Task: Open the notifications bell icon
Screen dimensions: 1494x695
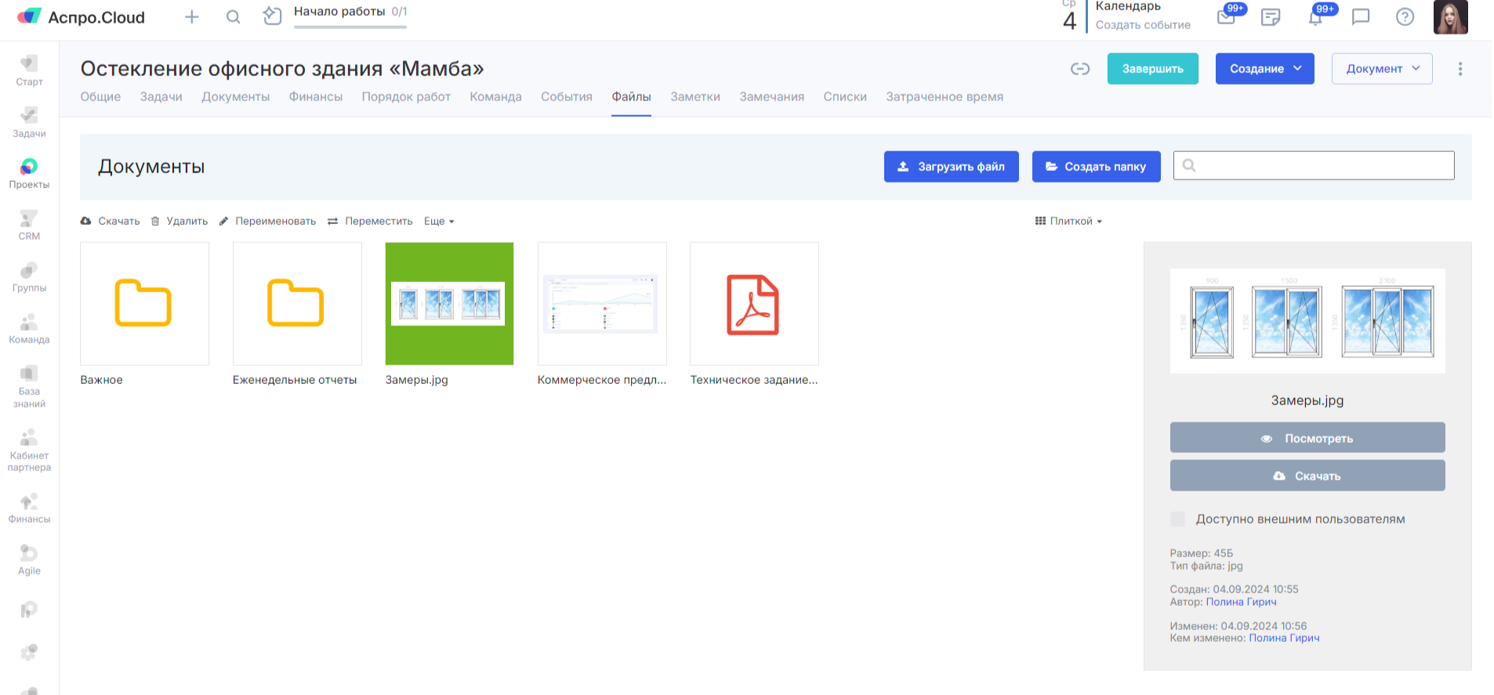Action: click(x=1315, y=17)
